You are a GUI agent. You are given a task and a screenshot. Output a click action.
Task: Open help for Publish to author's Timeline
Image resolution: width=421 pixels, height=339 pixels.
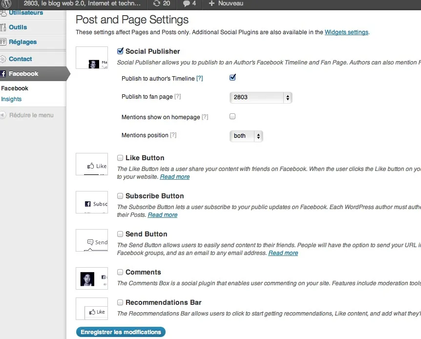199,79
